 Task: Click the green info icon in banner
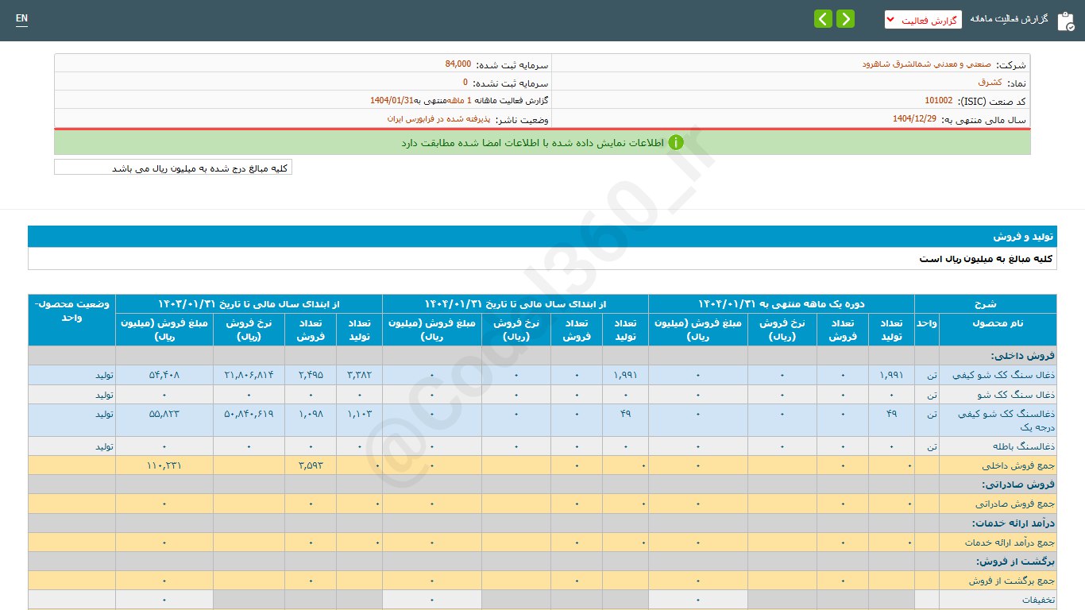(x=675, y=143)
